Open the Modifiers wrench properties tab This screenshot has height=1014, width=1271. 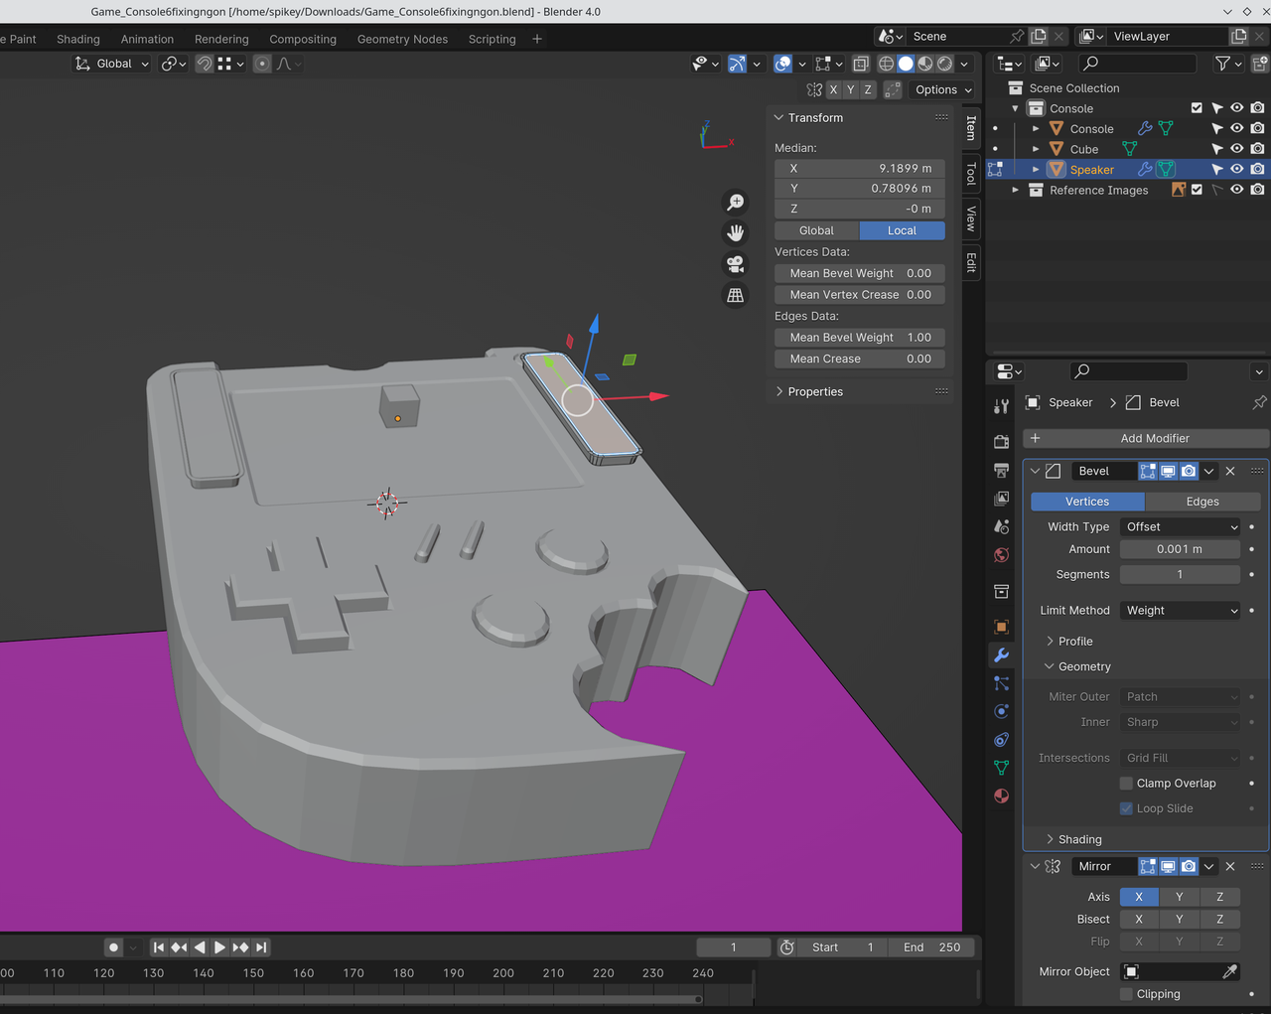point(1001,655)
